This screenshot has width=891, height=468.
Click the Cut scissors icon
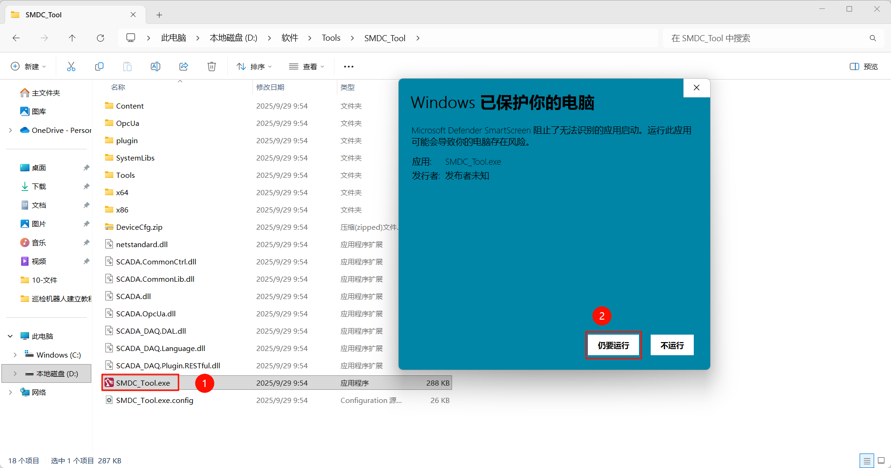pyautogui.click(x=71, y=66)
